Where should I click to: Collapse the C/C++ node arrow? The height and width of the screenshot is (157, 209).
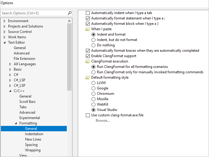click(x=10, y=91)
